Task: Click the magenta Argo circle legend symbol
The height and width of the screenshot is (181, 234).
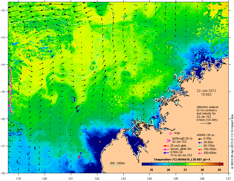Action: click(170, 133)
